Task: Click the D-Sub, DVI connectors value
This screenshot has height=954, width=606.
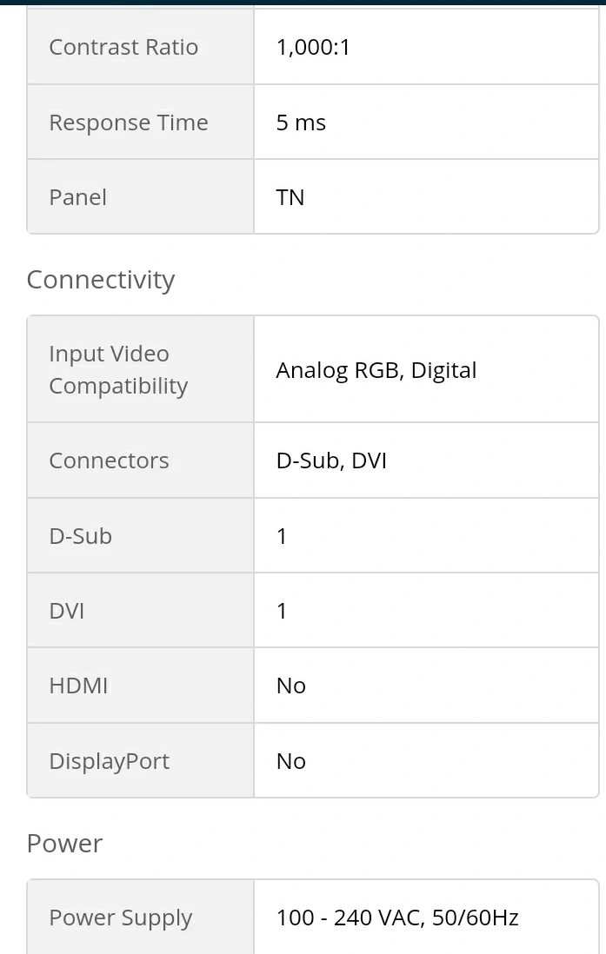Action: click(x=331, y=460)
